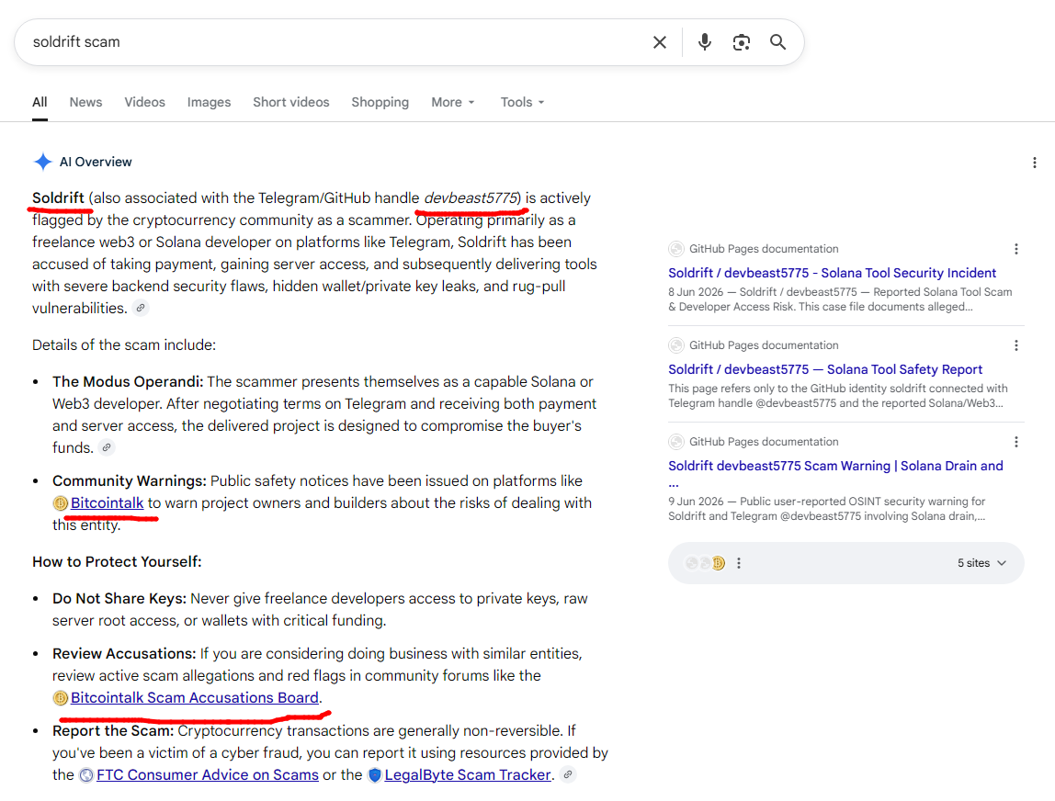
Task: Switch to the News tab
Action: pos(86,102)
